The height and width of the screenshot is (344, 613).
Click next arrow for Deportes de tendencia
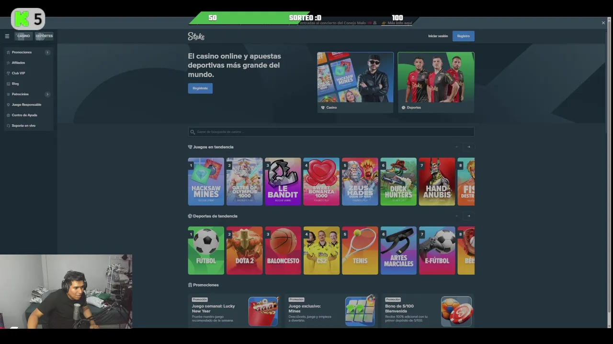click(469, 216)
